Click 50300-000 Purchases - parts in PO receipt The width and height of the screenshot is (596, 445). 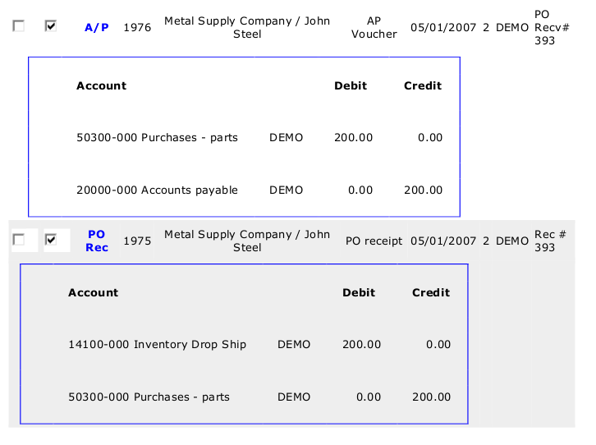[x=149, y=397]
